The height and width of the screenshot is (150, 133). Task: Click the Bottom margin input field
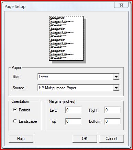pos(112,121)
